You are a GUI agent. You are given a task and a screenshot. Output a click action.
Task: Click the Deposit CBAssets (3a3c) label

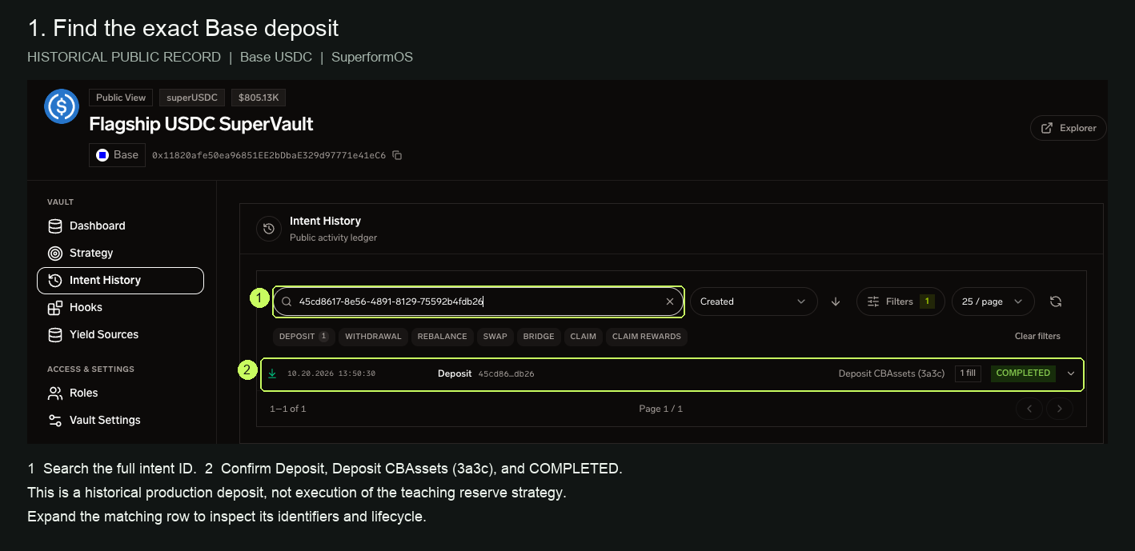click(892, 373)
